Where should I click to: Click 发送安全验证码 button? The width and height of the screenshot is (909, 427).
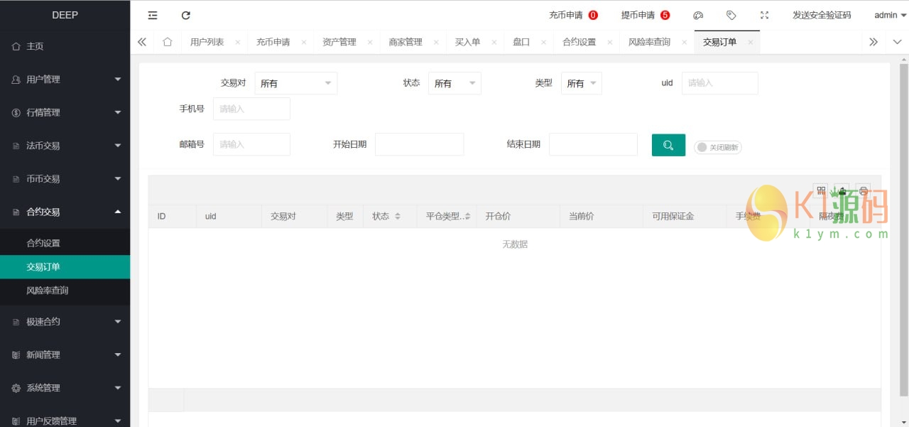[x=822, y=15]
